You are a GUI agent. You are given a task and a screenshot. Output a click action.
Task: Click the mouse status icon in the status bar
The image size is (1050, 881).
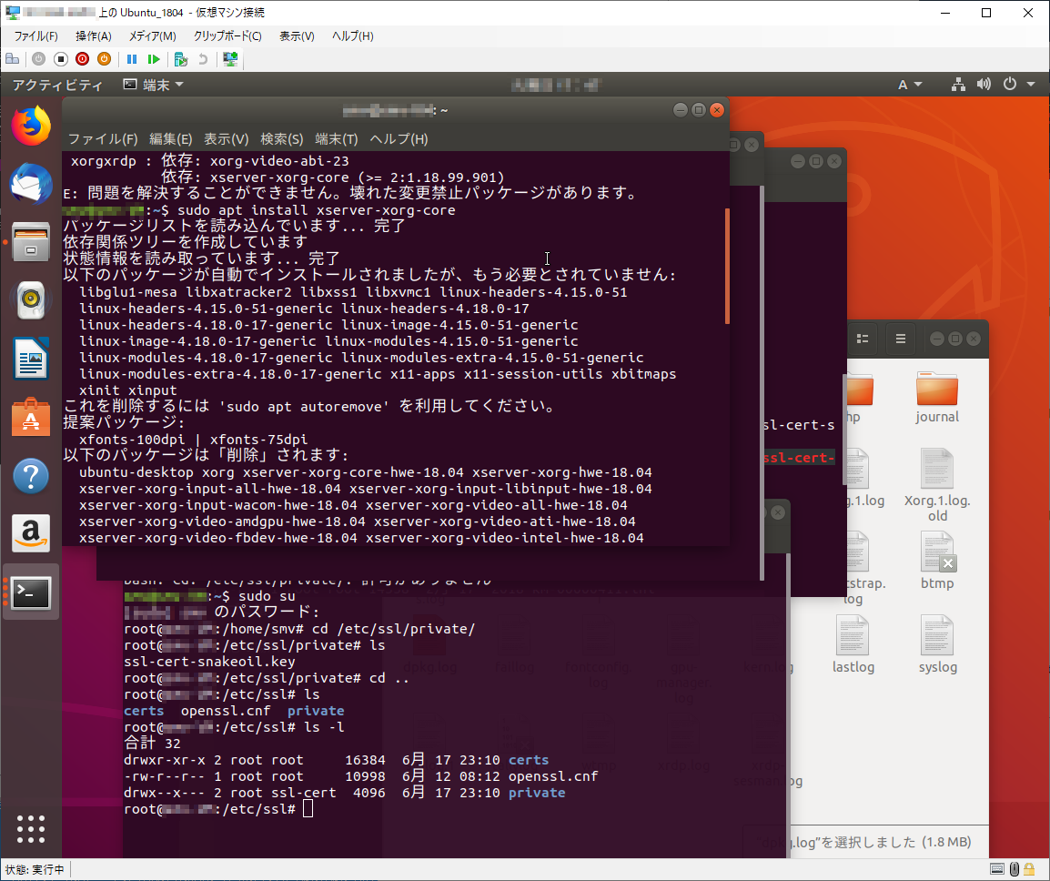1015,869
